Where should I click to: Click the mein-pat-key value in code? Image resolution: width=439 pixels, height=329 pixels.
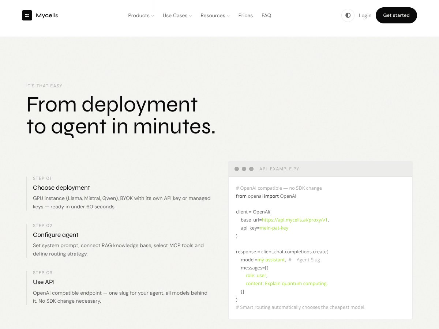pyautogui.click(x=274, y=228)
